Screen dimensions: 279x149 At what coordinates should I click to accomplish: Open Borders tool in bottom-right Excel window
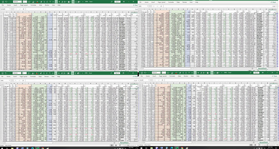point(168,73)
